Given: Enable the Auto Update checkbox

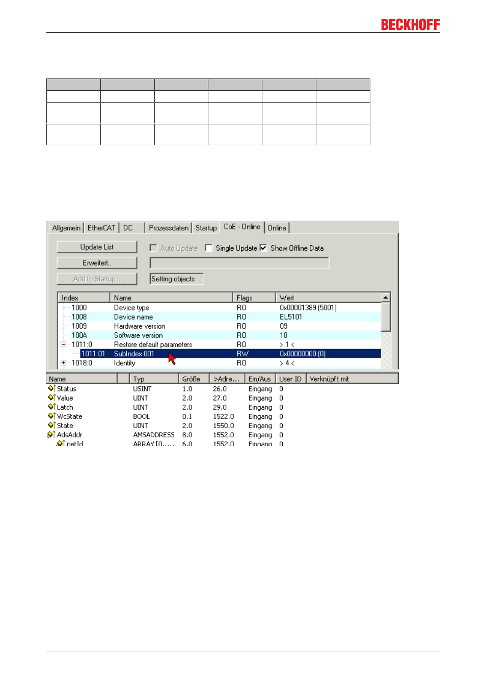Looking at the screenshot, I should [153, 248].
